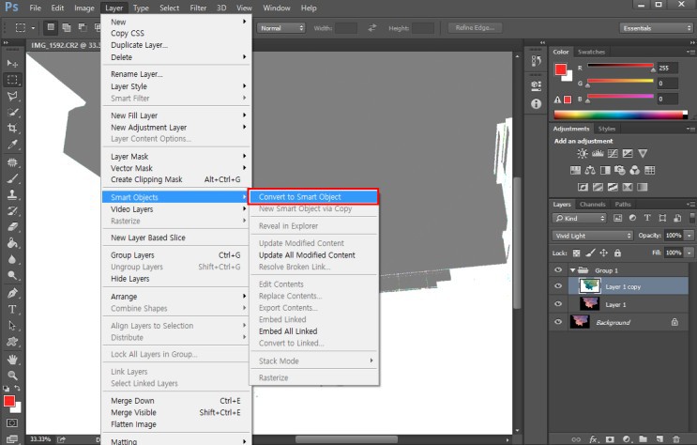697x445 pixels.
Task: Click the Brightness/Contrast adjustment icon
Action: [x=583, y=153]
